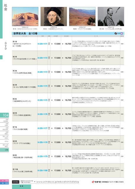Open product code 8-228-1175
135x189 pixels.
43,100
